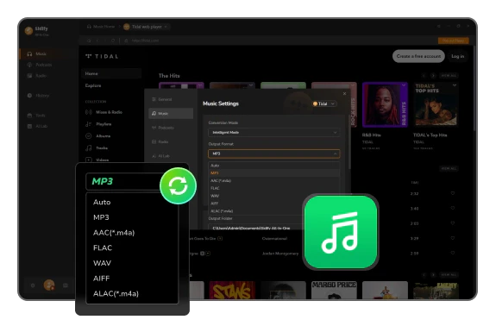496x326 pixels.
Task: Open AI Lab in the Sidify left sidebar
Action: 37,126
